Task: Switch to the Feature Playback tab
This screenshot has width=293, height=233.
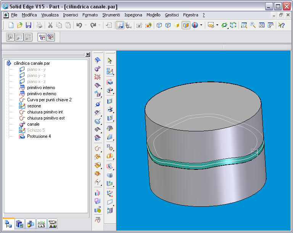Action: point(52,224)
